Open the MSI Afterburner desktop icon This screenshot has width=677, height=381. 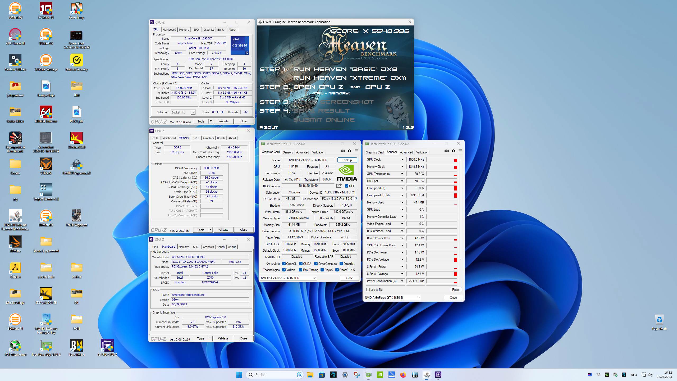coord(15,348)
